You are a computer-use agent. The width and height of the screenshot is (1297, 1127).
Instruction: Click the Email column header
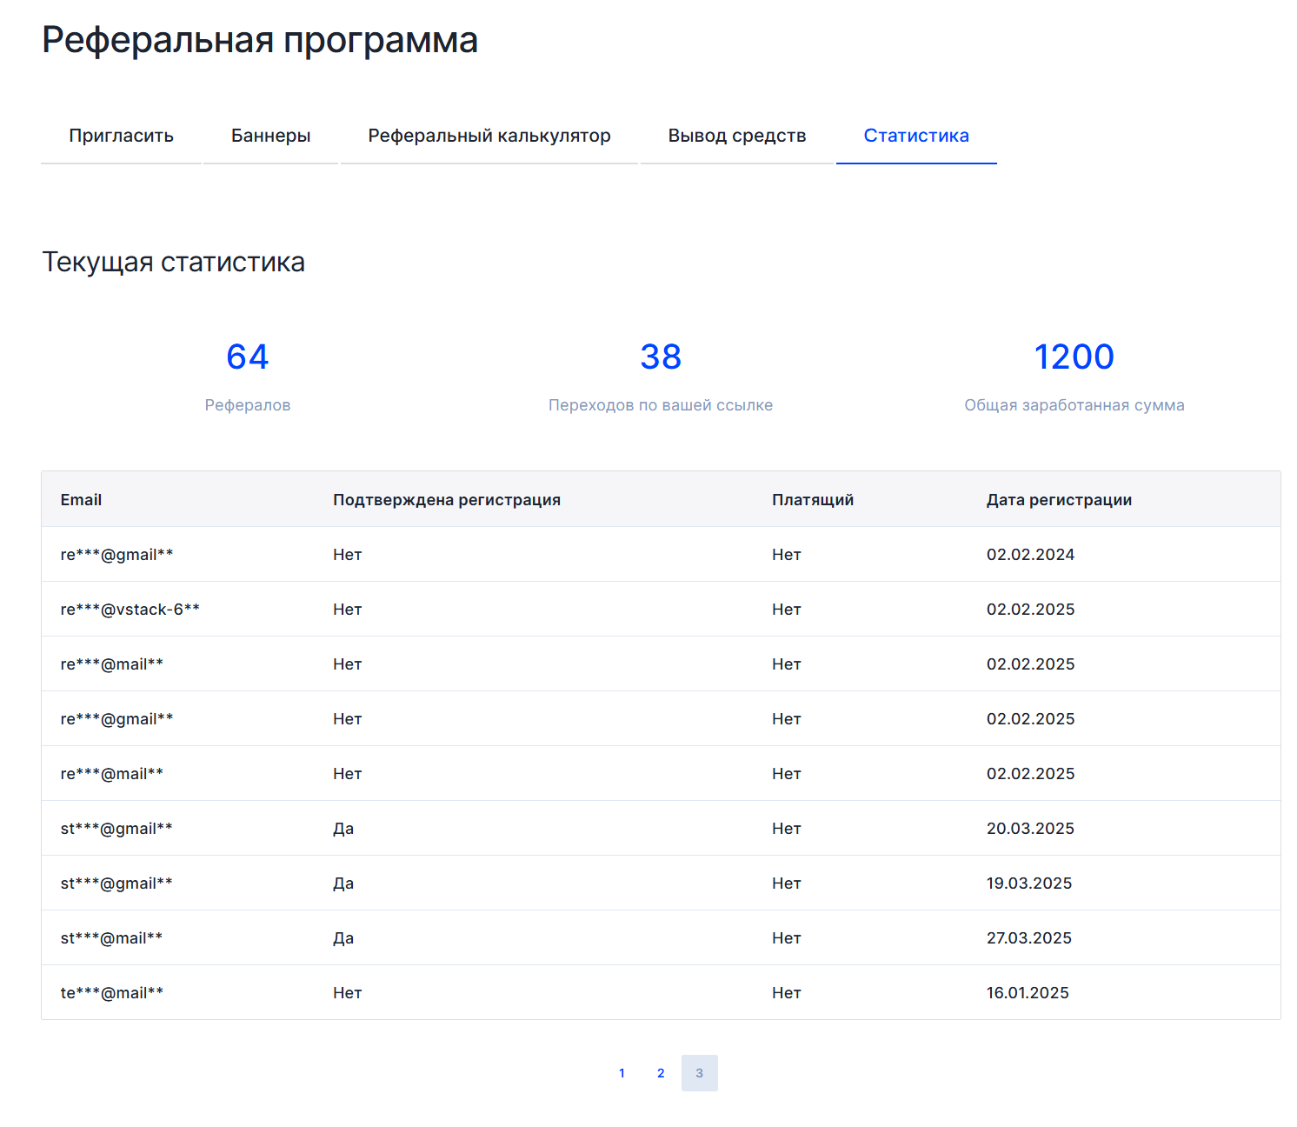(81, 500)
